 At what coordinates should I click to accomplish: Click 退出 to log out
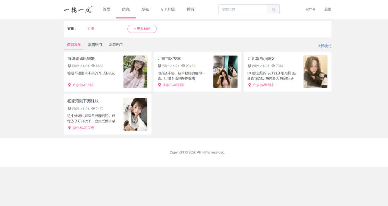click(328, 9)
